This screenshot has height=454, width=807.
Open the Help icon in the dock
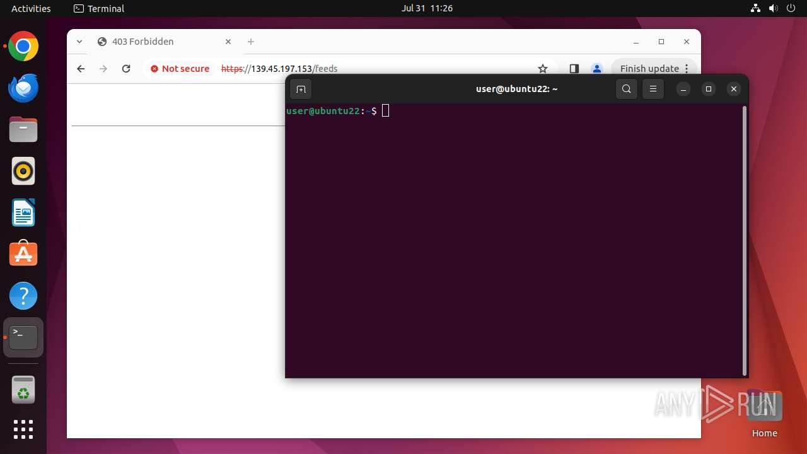pos(23,296)
